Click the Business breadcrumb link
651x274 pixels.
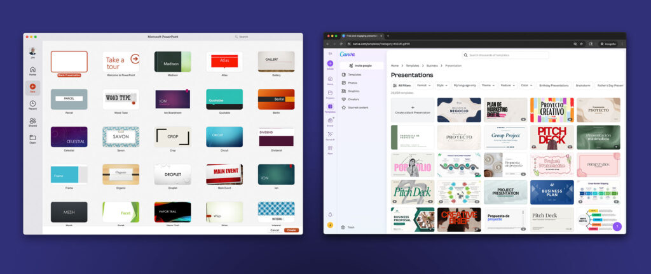click(x=432, y=66)
